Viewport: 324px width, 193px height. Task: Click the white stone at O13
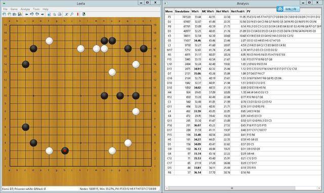click(x=112, y=72)
